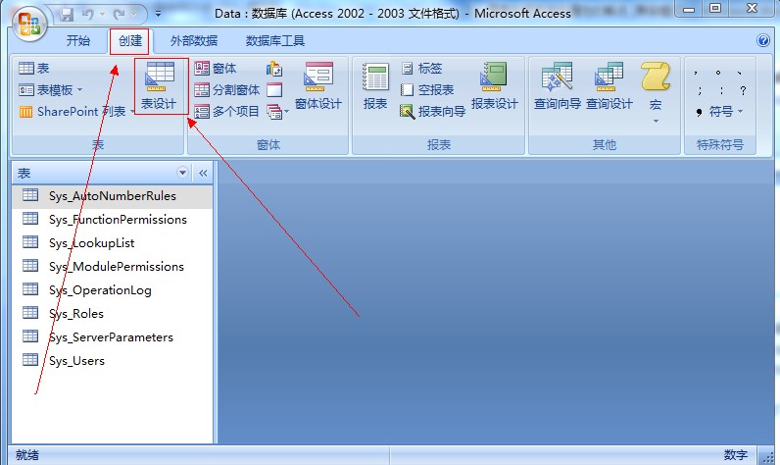Open the 符号 dropdown

point(719,112)
